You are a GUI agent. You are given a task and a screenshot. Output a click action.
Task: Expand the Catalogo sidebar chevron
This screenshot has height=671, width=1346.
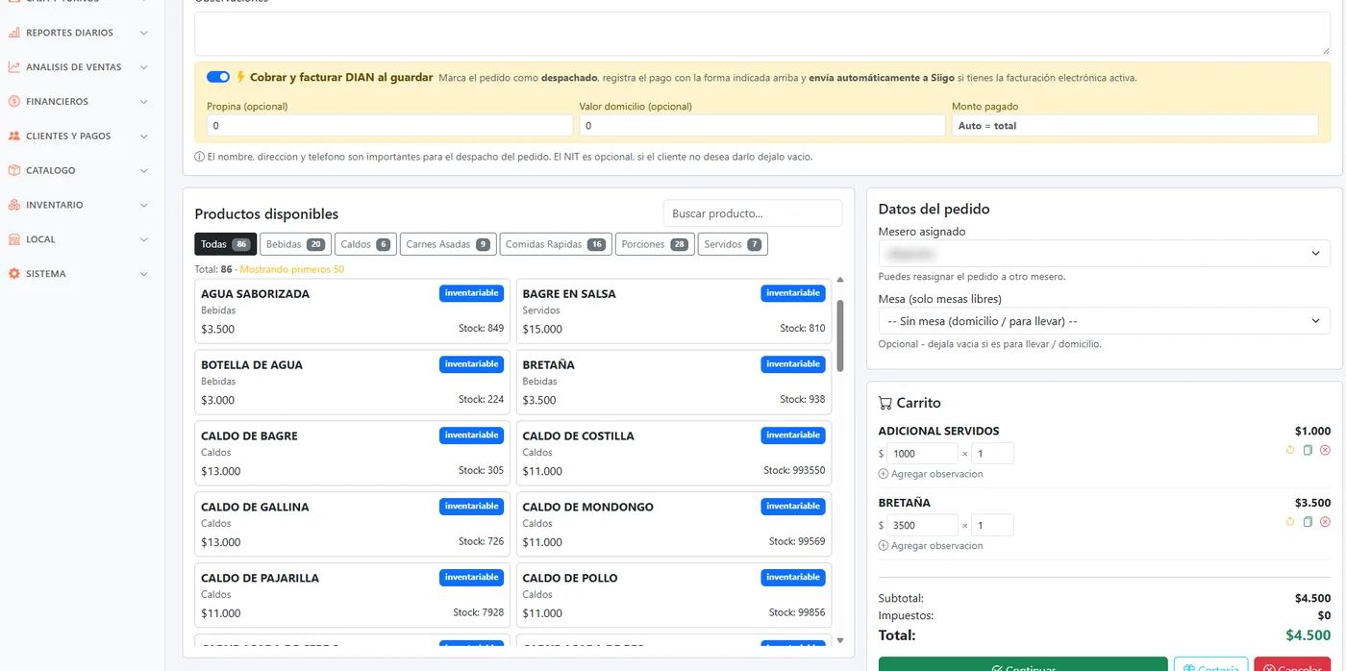coord(143,170)
